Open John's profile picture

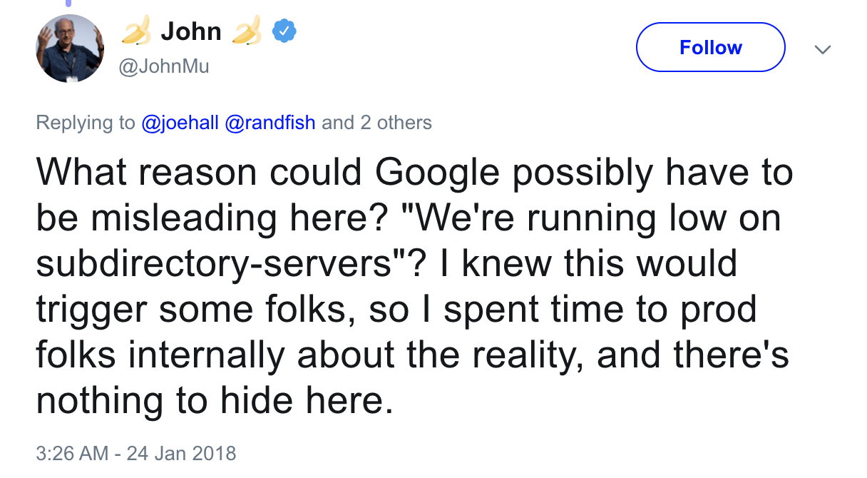point(69,48)
